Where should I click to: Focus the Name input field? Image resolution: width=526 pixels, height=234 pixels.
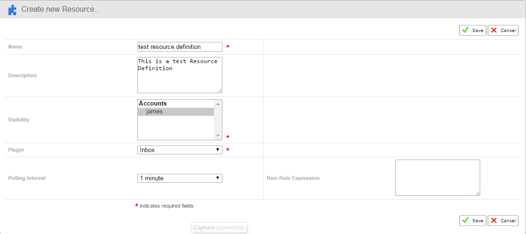[x=179, y=47]
